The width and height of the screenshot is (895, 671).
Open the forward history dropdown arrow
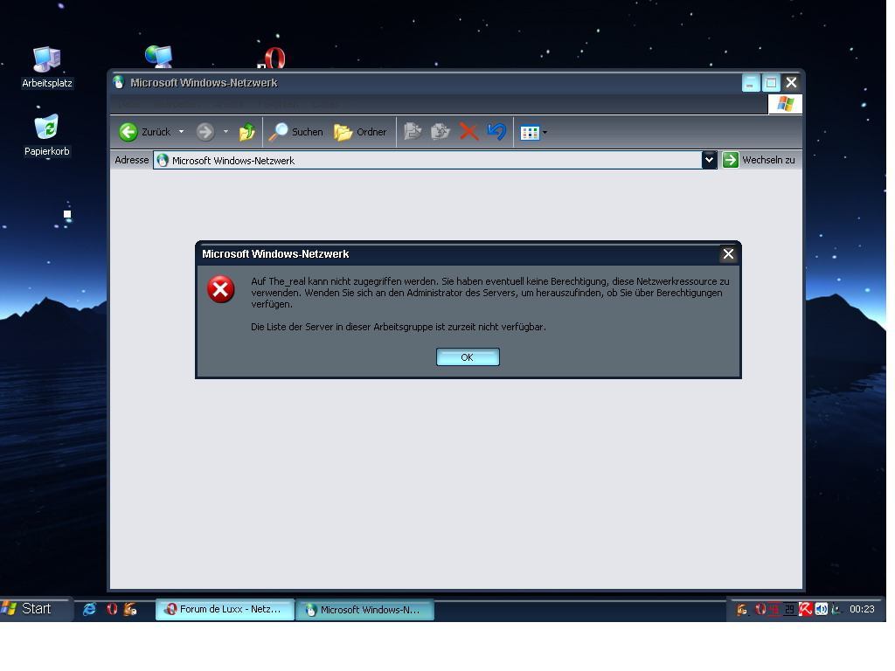(x=226, y=132)
